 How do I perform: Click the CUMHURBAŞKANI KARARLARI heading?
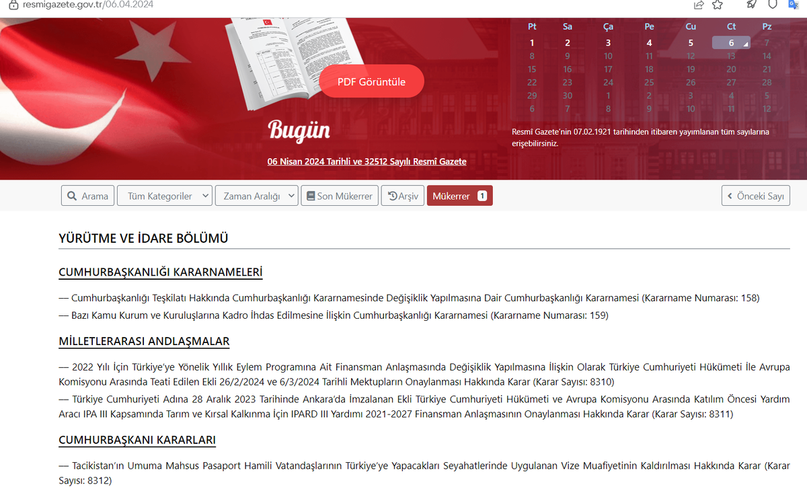click(x=137, y=440)
